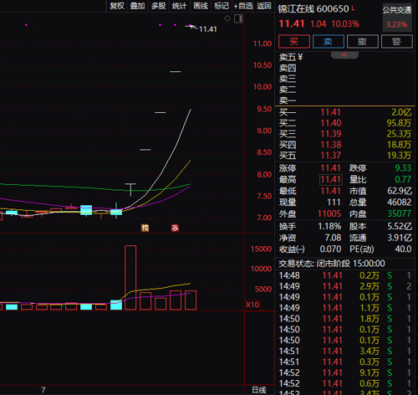Expand order book with red chevron arrow
This screenshot has height=395, width=418.
[344, 55]
